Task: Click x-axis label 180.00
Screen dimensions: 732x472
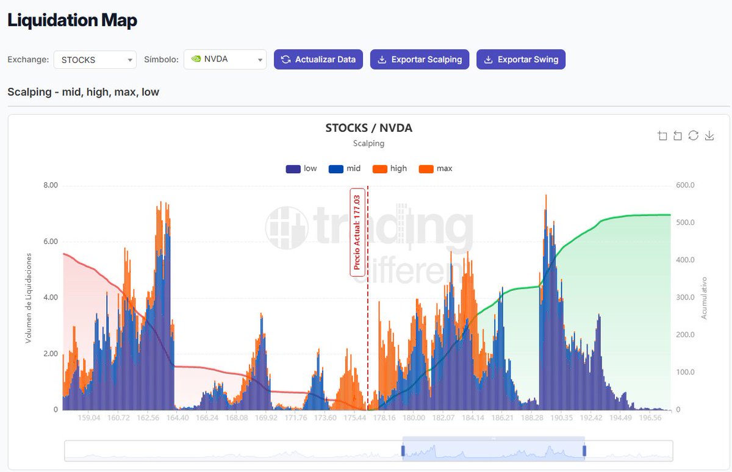Action: coord(414,418)
